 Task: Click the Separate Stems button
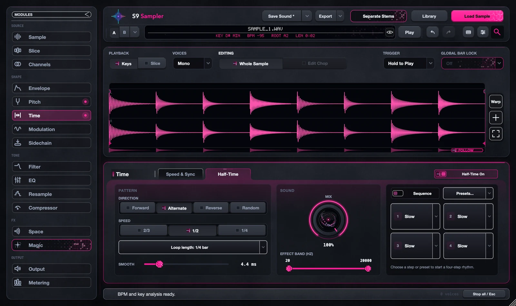tap(378, 16)
